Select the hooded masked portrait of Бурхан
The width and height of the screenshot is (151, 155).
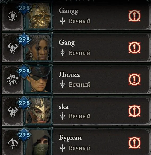(38, 142)
